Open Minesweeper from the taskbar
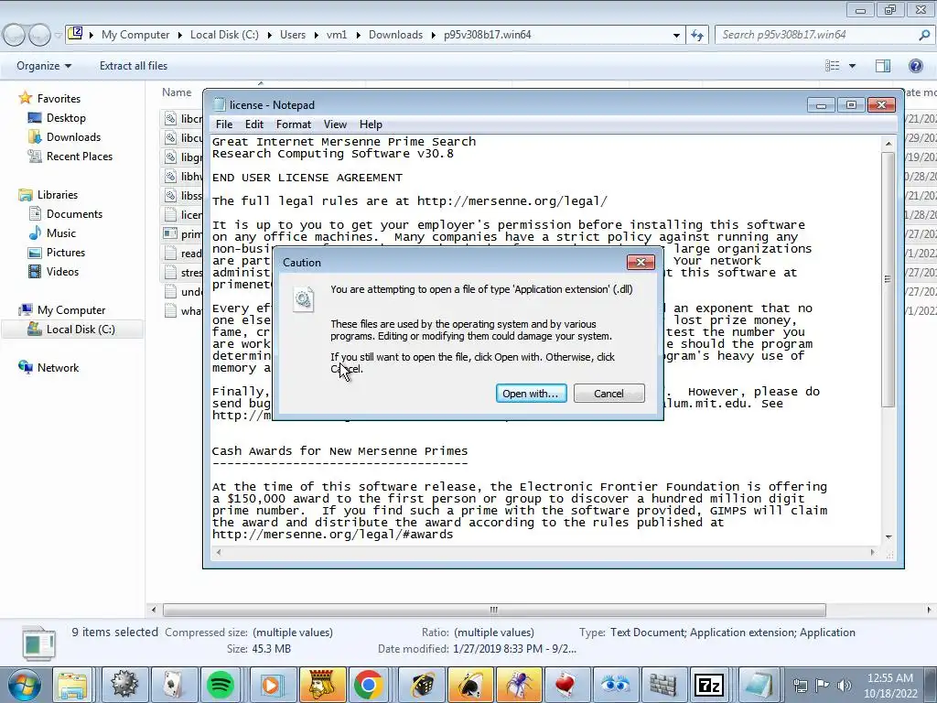This screenshot has height=703, width=937. point(124,685)
